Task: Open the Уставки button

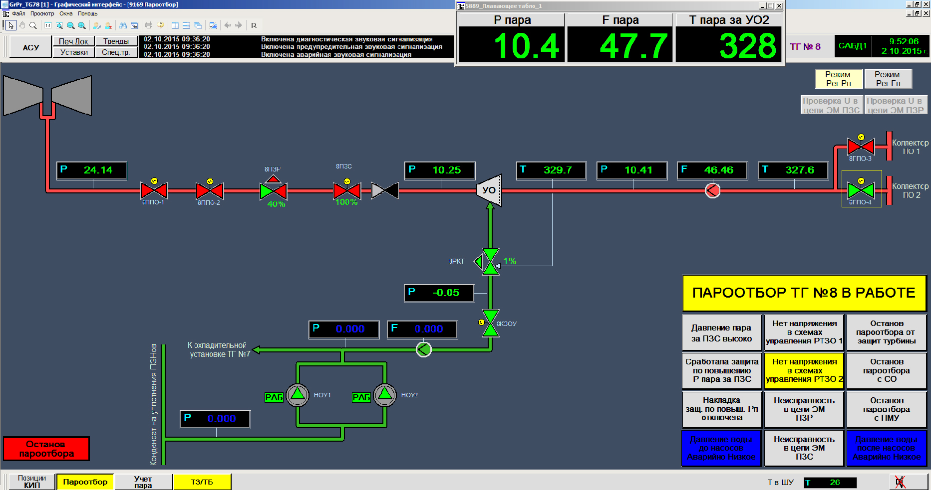Action: (x=74, y=52)
